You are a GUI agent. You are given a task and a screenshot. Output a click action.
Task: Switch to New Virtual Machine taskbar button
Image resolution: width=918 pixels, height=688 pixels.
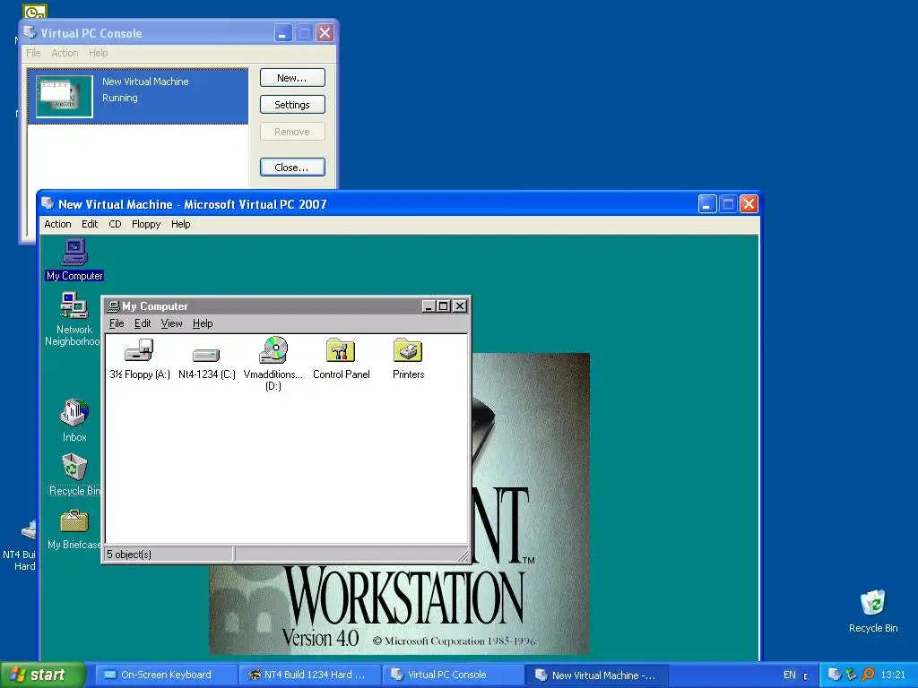click(x=596, y=675)
